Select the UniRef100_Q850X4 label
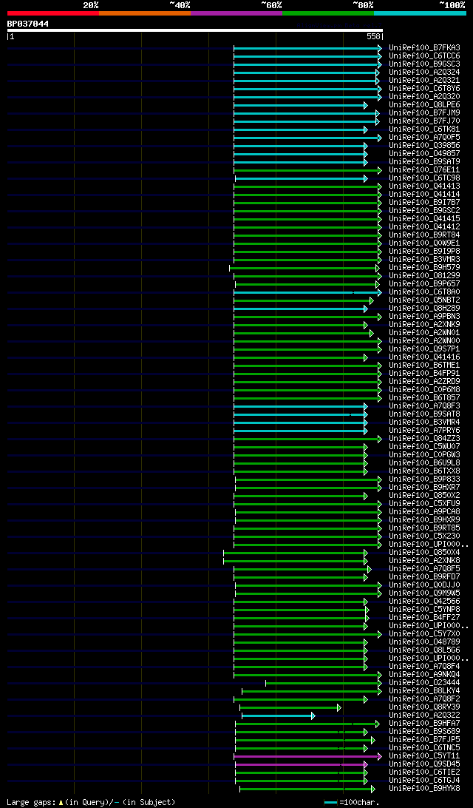Image resolution: width=473 pixels, height=808 pixels. click(x=425, y=553)
